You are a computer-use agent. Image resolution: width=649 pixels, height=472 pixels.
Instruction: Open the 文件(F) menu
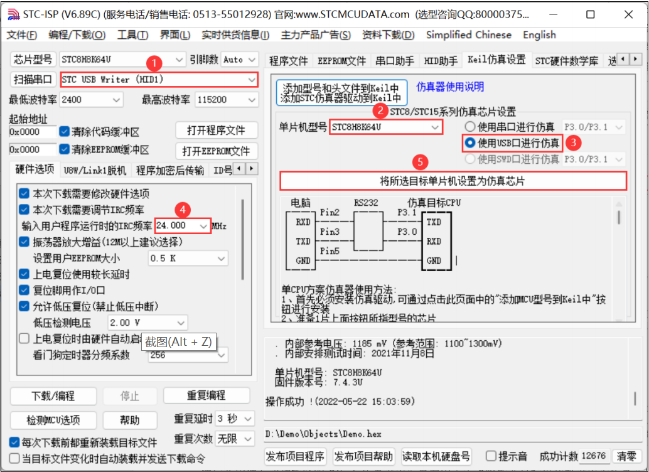pyautogui.click(x=21, y=35)
